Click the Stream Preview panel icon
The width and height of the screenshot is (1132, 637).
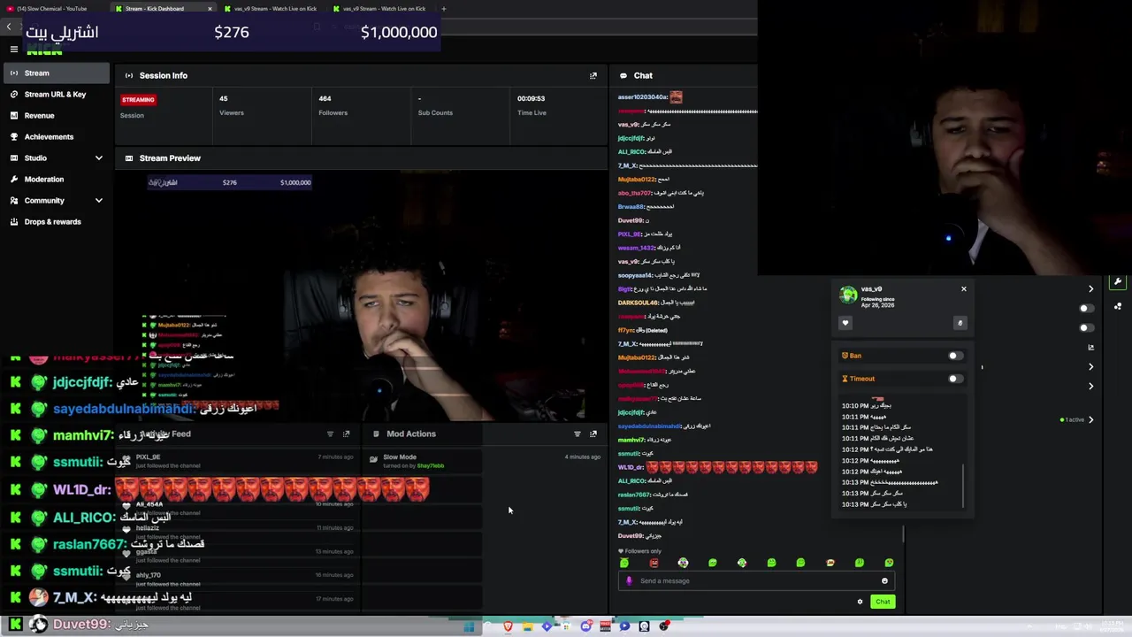[x=129, y=158]
